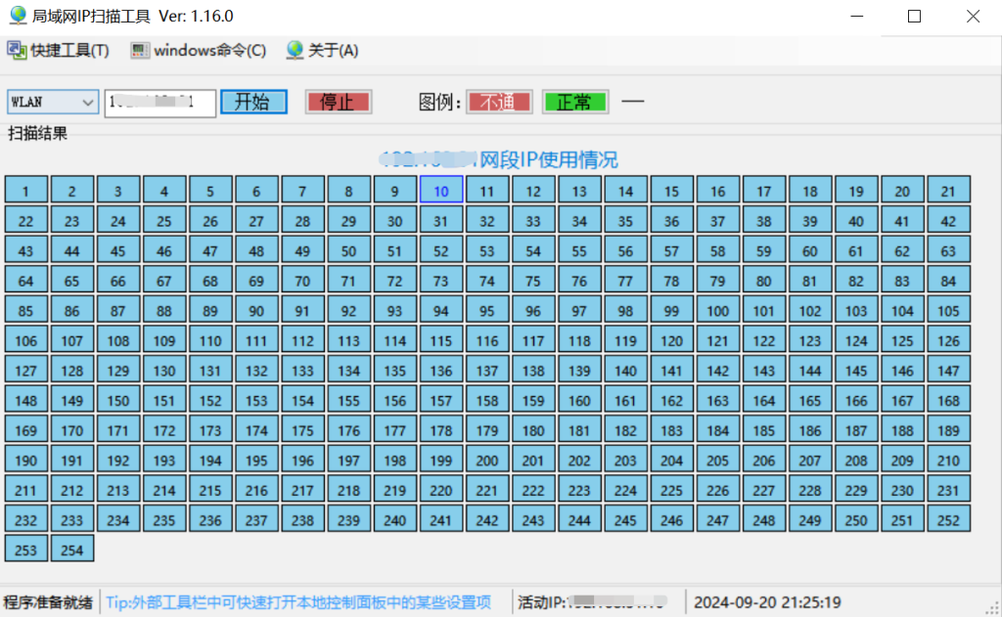Viewport: 1002px width, 617px height.
Task: Select IP cell 155
Action: pyautogui.click(x=349, y=401)
